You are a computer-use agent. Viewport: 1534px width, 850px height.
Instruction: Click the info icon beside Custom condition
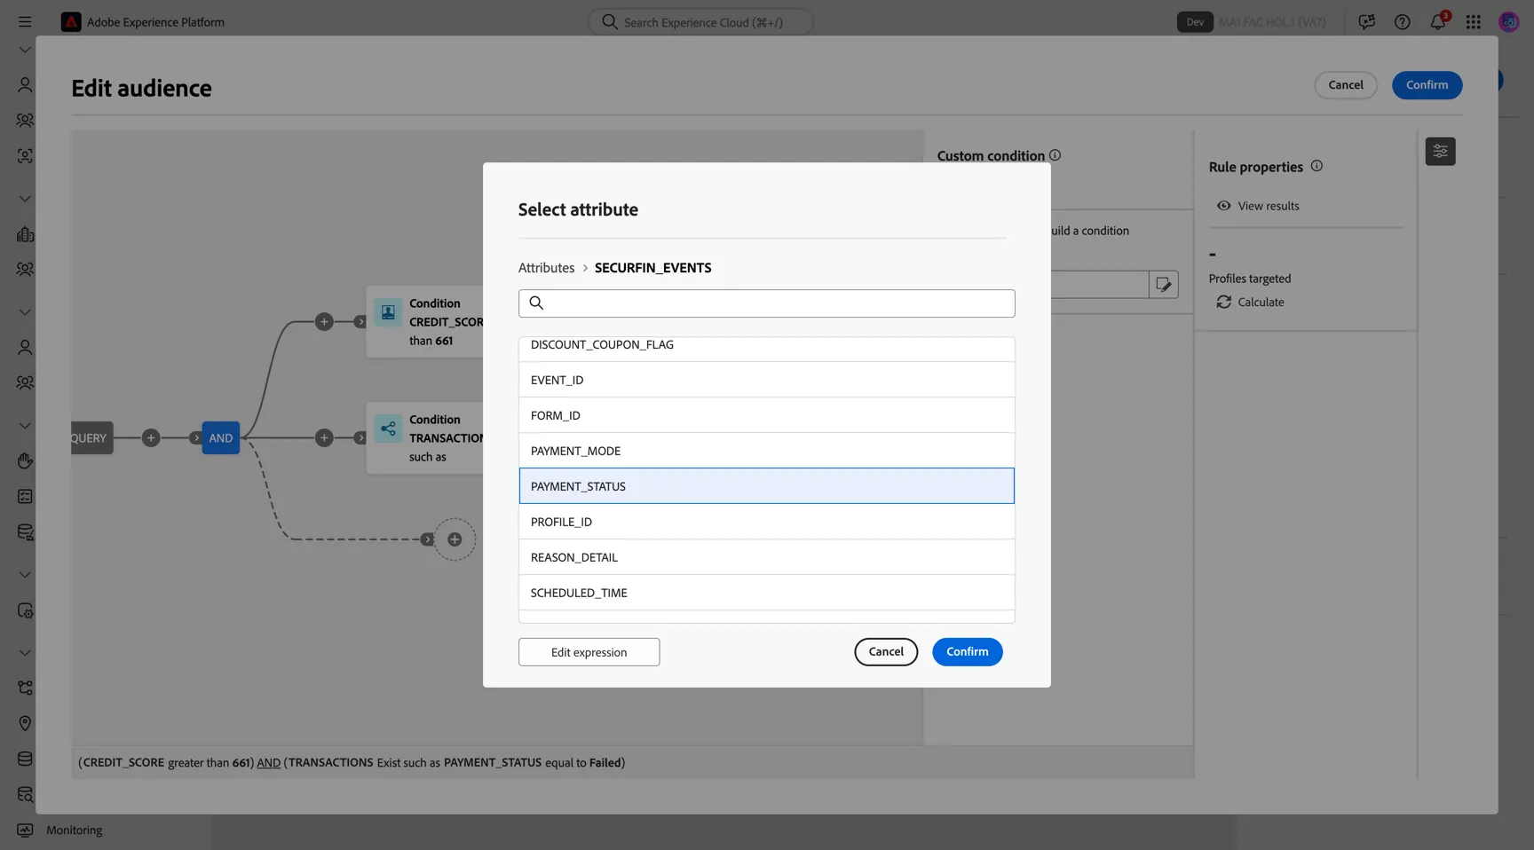pyautogui.click(x=1055, y=155)
